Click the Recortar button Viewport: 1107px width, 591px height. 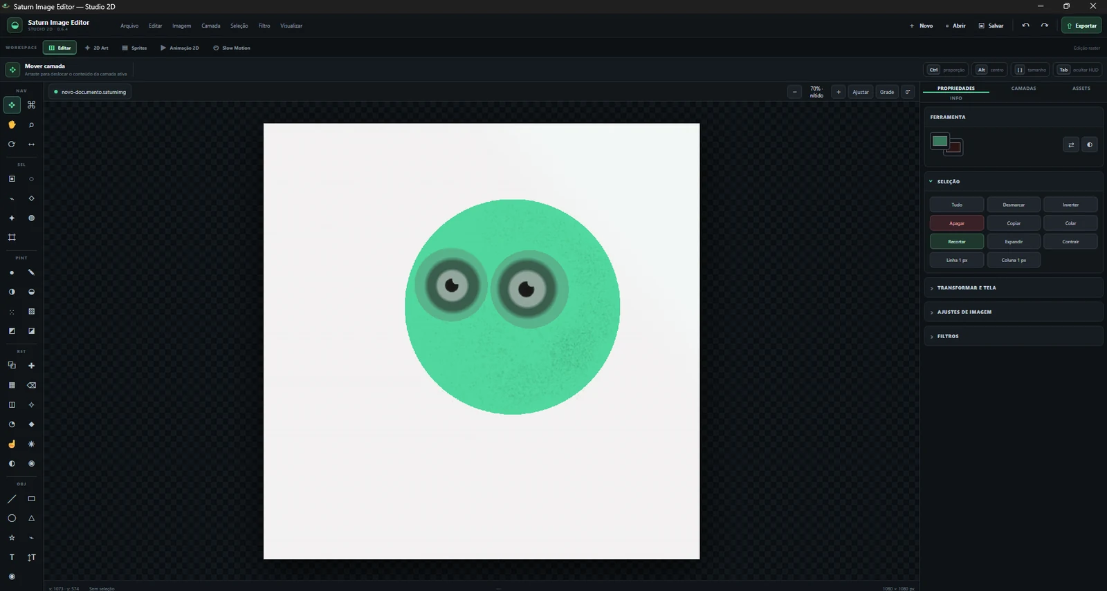coord(957,241)
